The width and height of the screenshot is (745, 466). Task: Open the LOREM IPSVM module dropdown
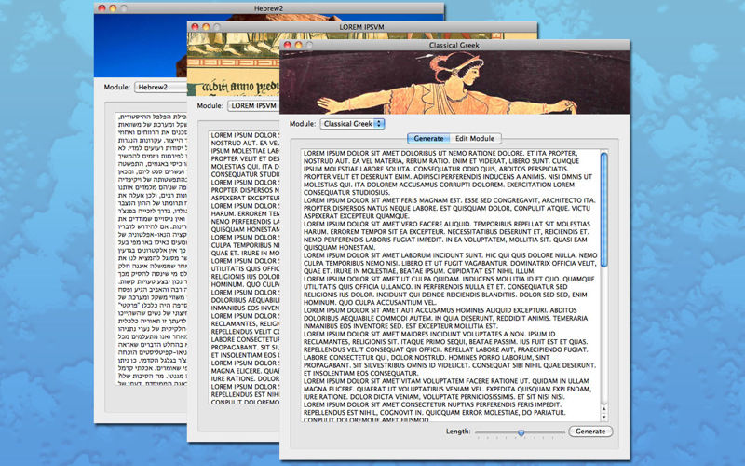click(252, 105)
